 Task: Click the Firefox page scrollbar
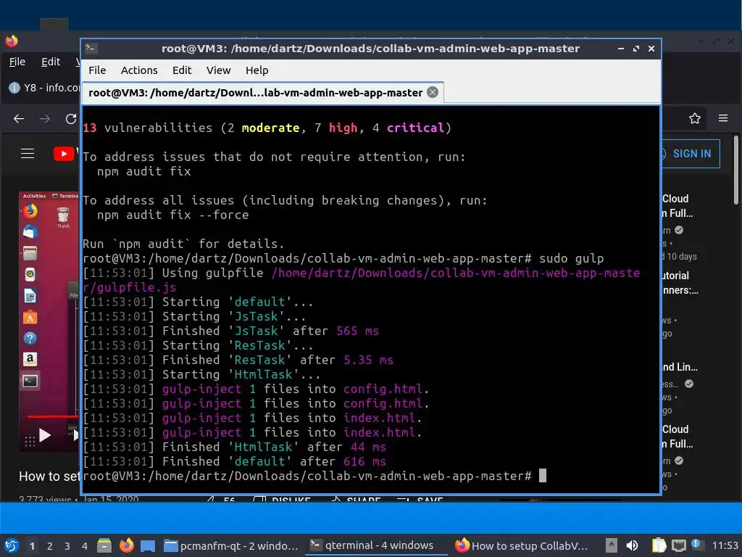(x=736, y=170)
